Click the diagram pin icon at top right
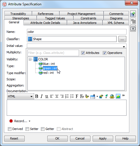Screen dimensions: 140x146 coord(133,14)
